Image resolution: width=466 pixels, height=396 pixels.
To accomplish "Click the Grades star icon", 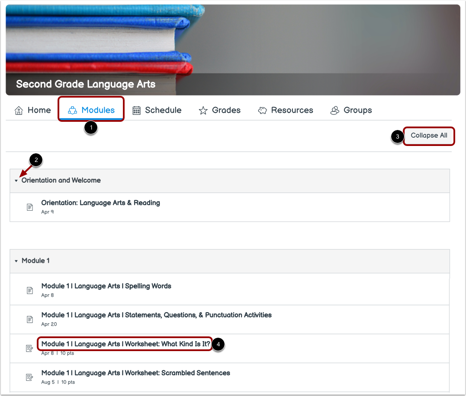I will 203,110.
